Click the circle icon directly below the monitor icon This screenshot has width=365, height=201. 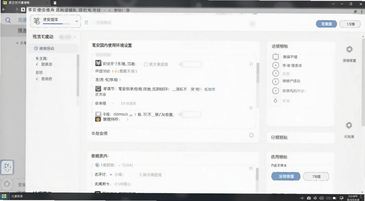tap(276, 65)
